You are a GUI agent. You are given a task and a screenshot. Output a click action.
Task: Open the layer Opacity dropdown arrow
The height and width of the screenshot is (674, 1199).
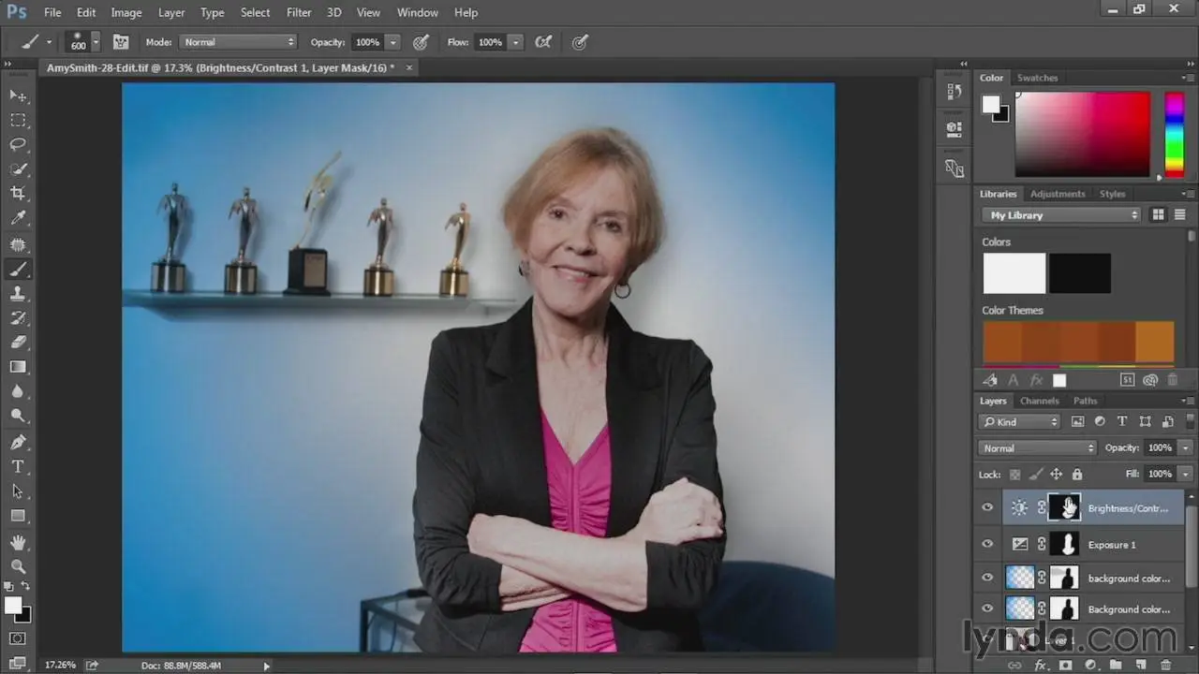(1185, 448)
